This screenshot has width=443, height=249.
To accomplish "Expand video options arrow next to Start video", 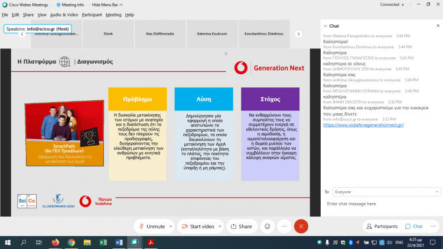I will pos(220,227).
